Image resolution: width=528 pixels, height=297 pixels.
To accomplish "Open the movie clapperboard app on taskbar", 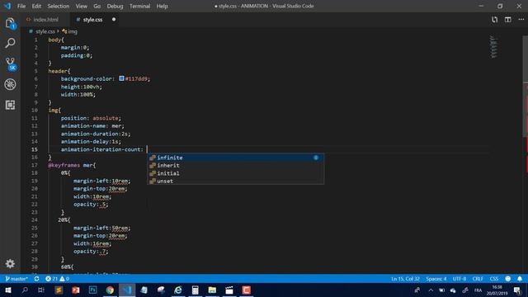I will [x=229, y=290].
